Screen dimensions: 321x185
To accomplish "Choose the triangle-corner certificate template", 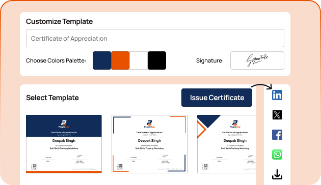I will pos(227,144).
